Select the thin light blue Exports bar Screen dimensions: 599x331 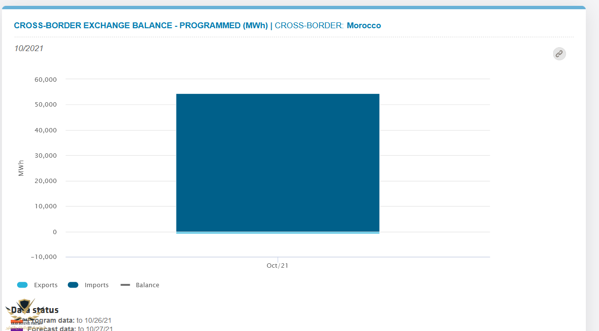pos(278,233)
